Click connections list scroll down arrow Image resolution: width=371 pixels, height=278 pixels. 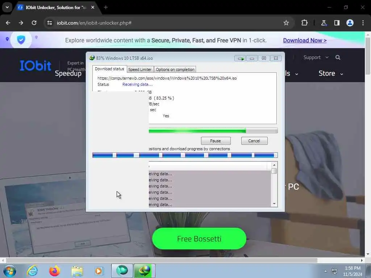click(x=274, y=203)
